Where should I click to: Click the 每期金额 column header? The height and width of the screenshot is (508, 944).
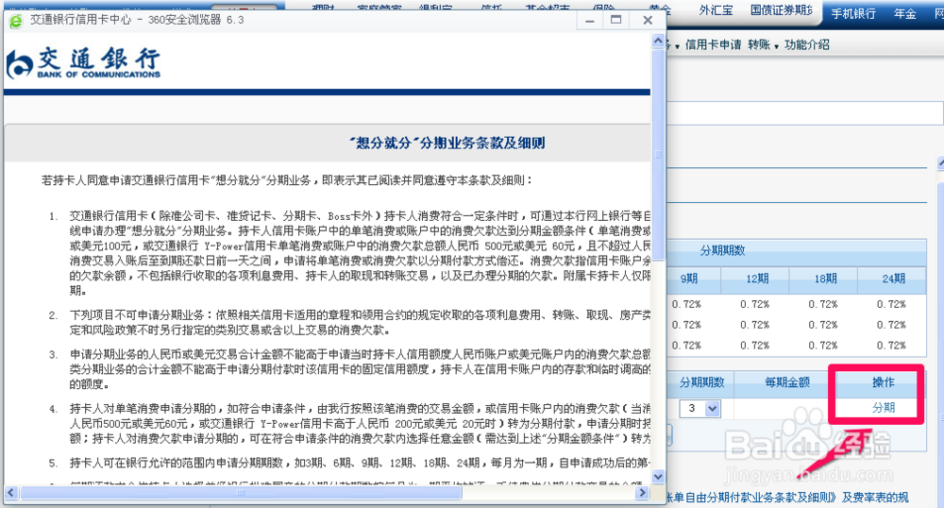coord(787,382)
